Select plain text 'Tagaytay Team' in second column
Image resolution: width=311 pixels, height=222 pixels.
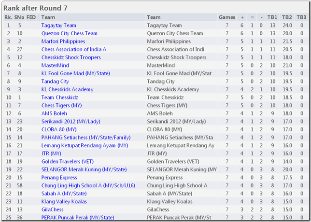(164, 26)
